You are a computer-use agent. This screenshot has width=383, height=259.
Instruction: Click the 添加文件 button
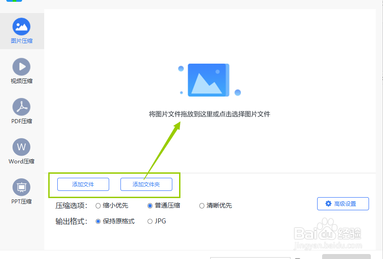[x=83, y=184]
